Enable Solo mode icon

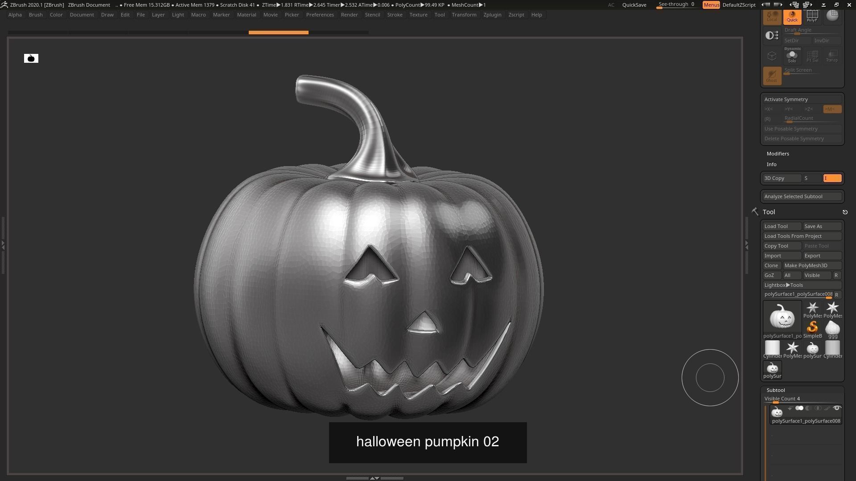coord(792,56)
